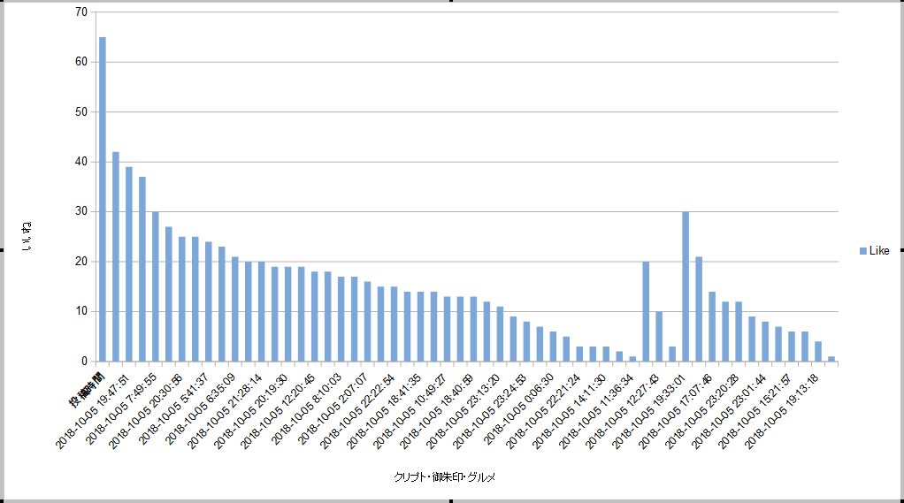Viewport: 904px width, 503px height.
Task: Click the right-side spike bar reaching 30
Action: 686,287
